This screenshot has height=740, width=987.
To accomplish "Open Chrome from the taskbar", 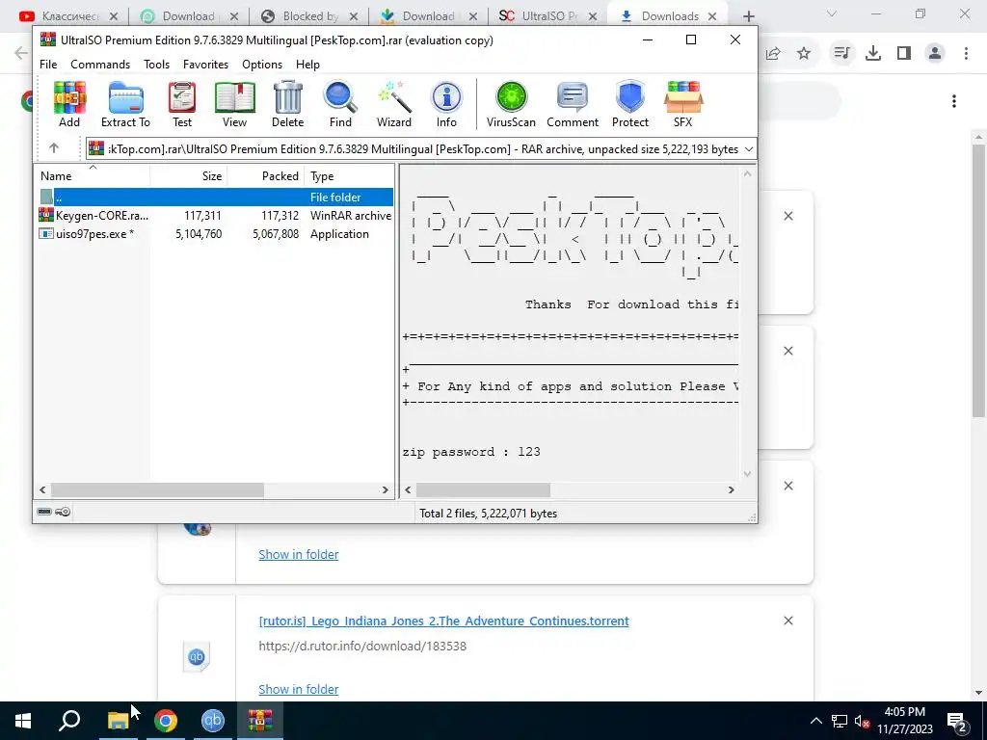I will tap(166, 721).
